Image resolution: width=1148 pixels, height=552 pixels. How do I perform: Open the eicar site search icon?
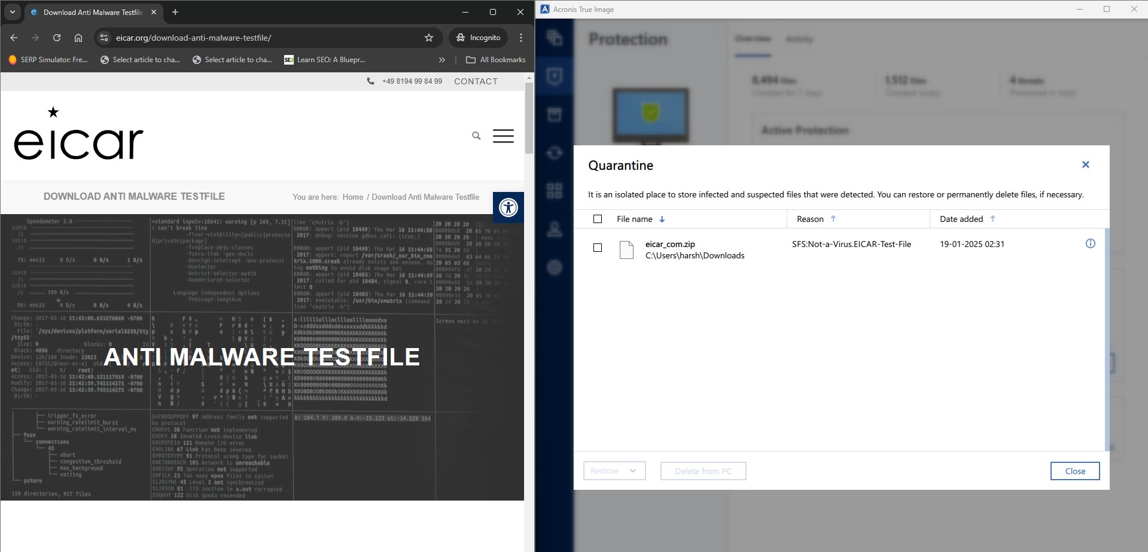(476, 136)
